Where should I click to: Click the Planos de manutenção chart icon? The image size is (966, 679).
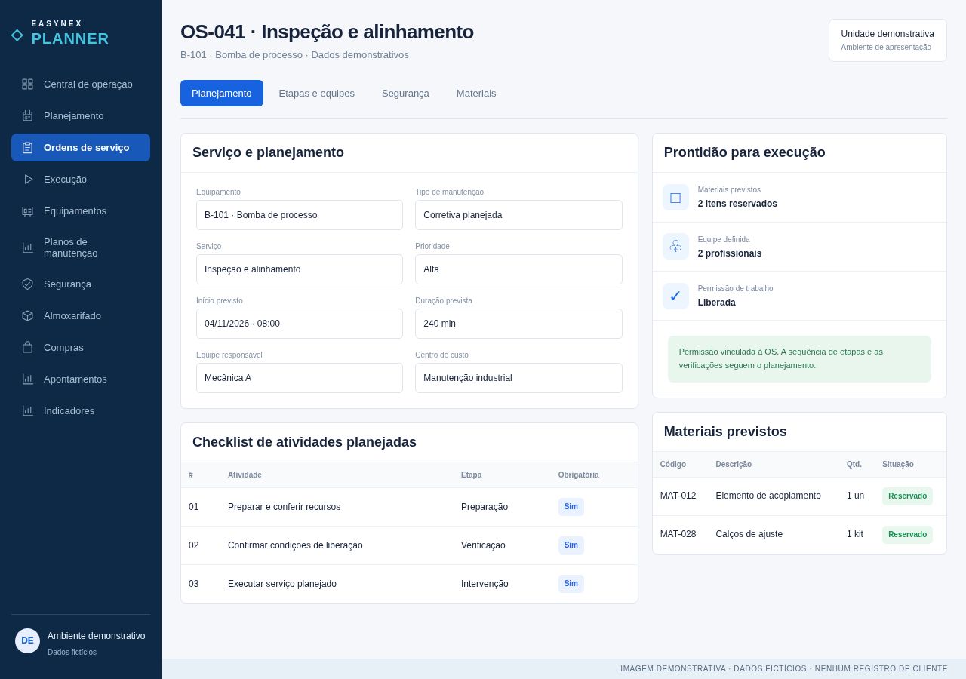coord(27,247)
